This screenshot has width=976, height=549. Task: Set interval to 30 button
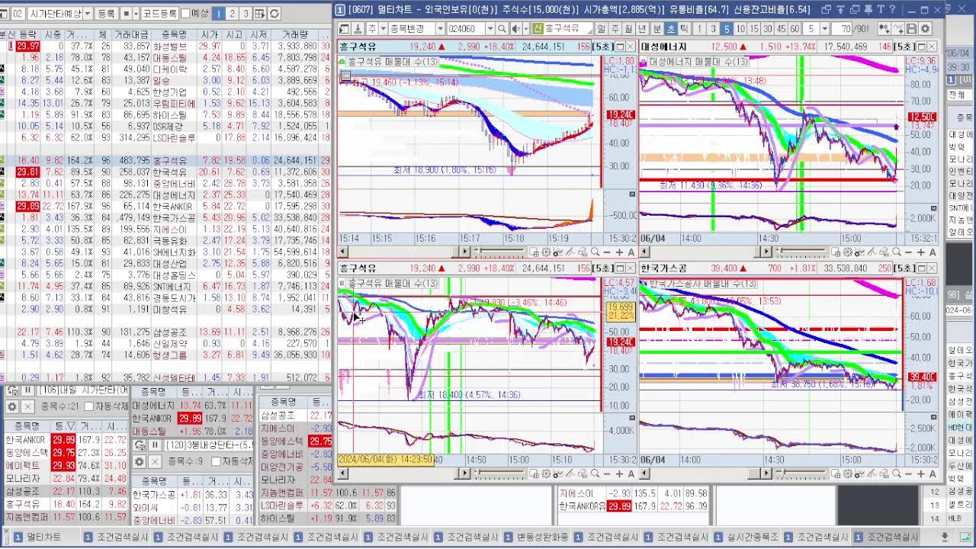pos(768,29)
